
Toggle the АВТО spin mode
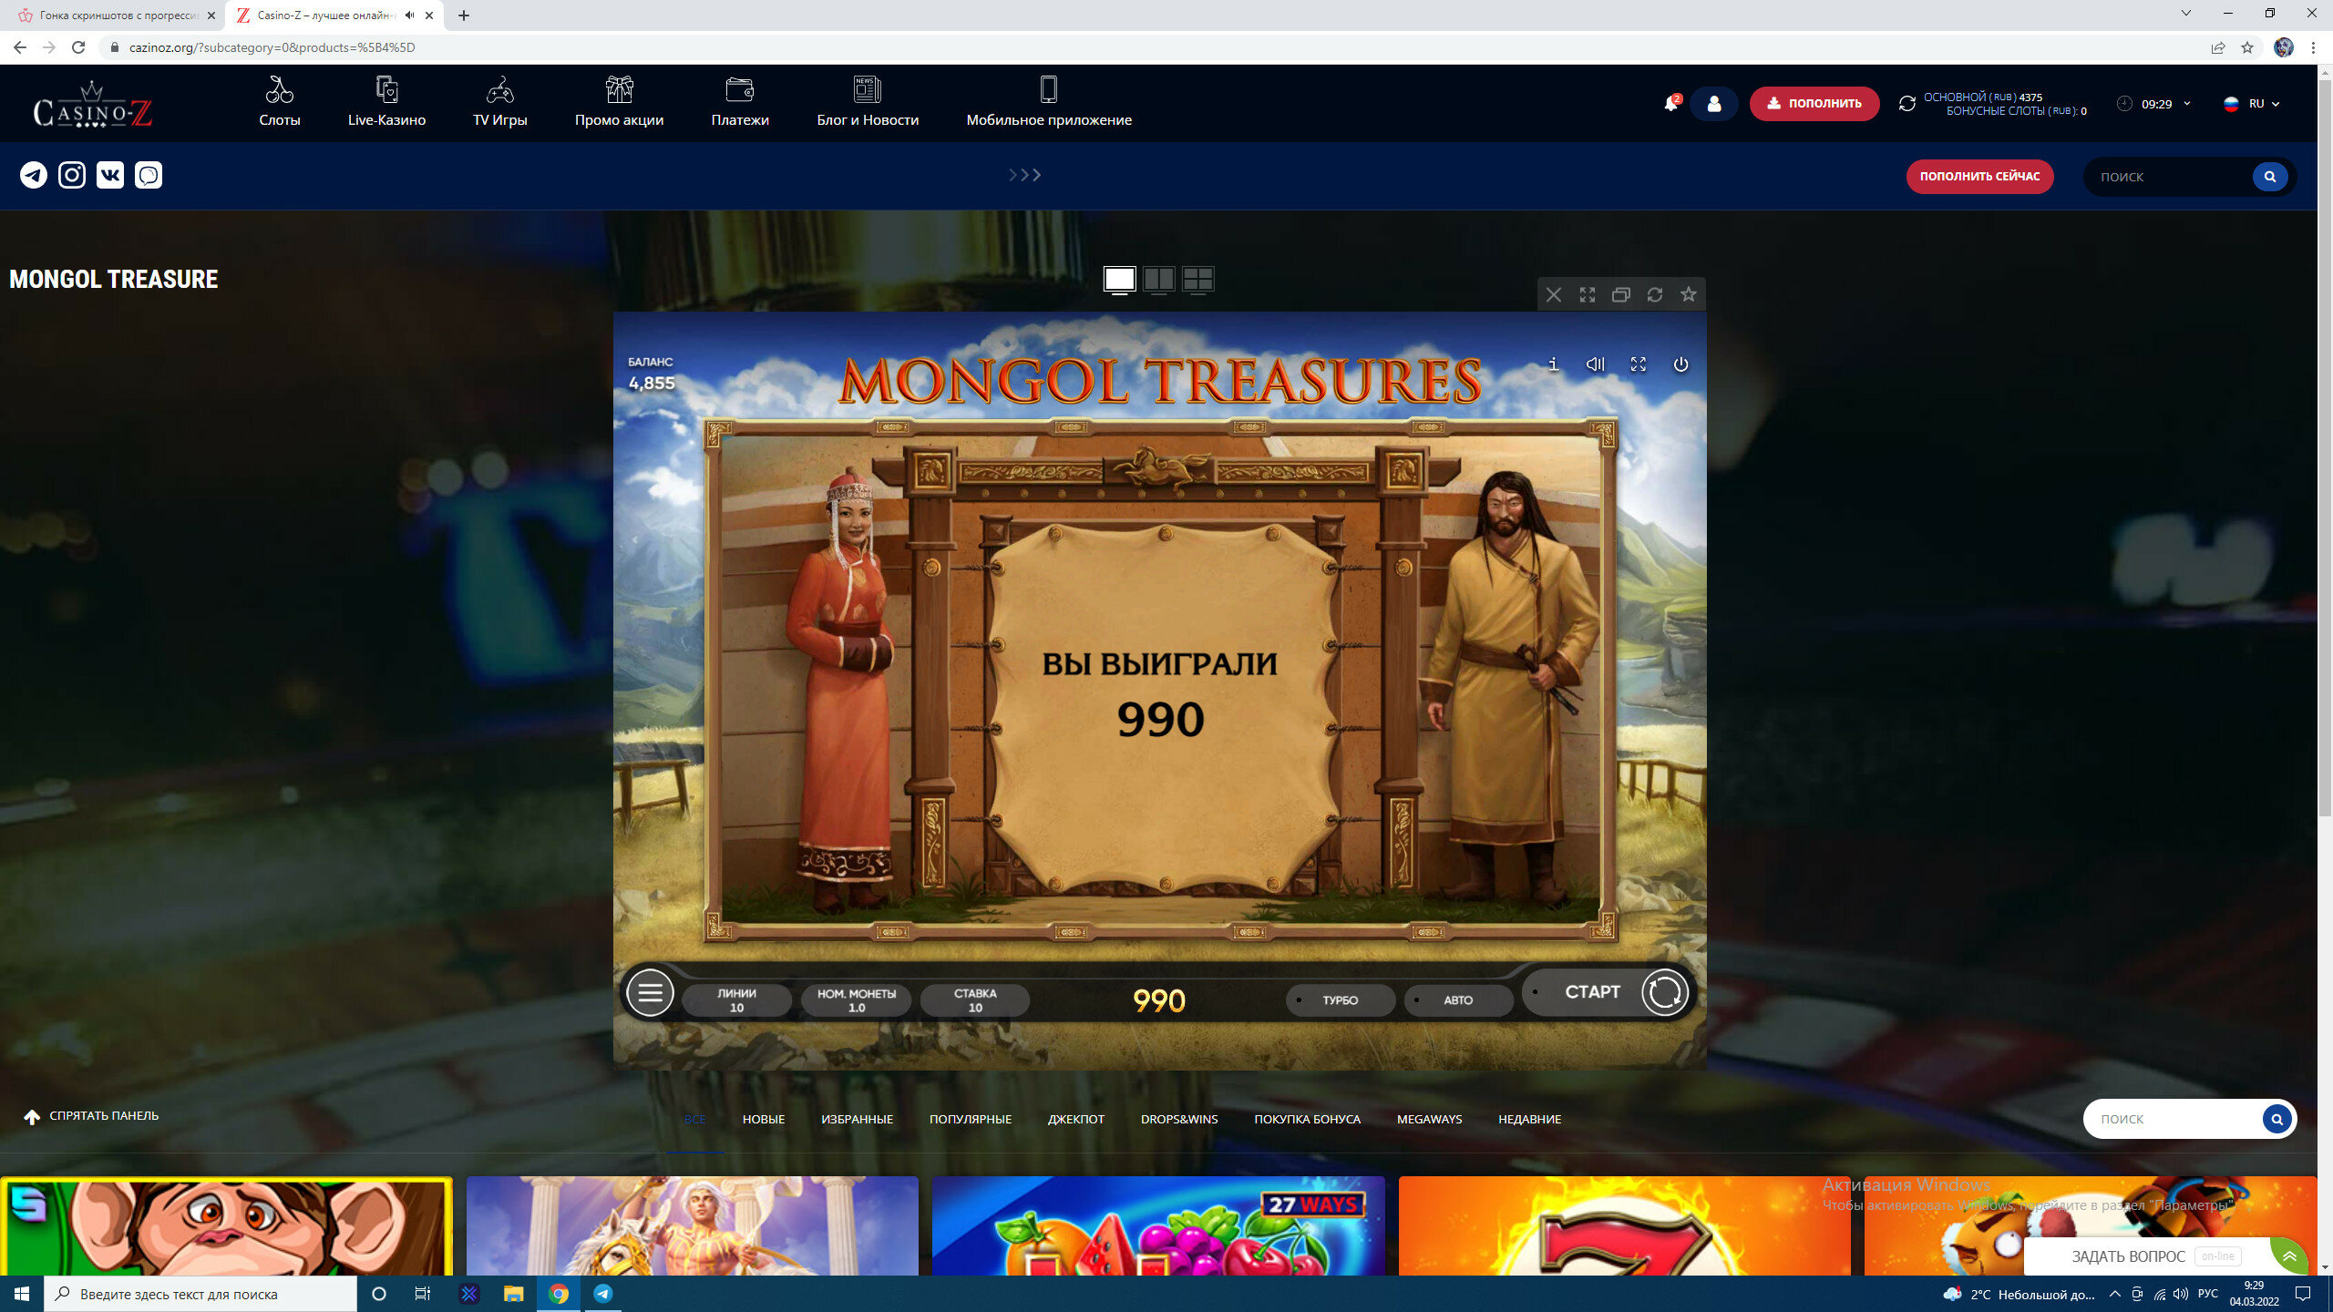click(1458, 1000)
